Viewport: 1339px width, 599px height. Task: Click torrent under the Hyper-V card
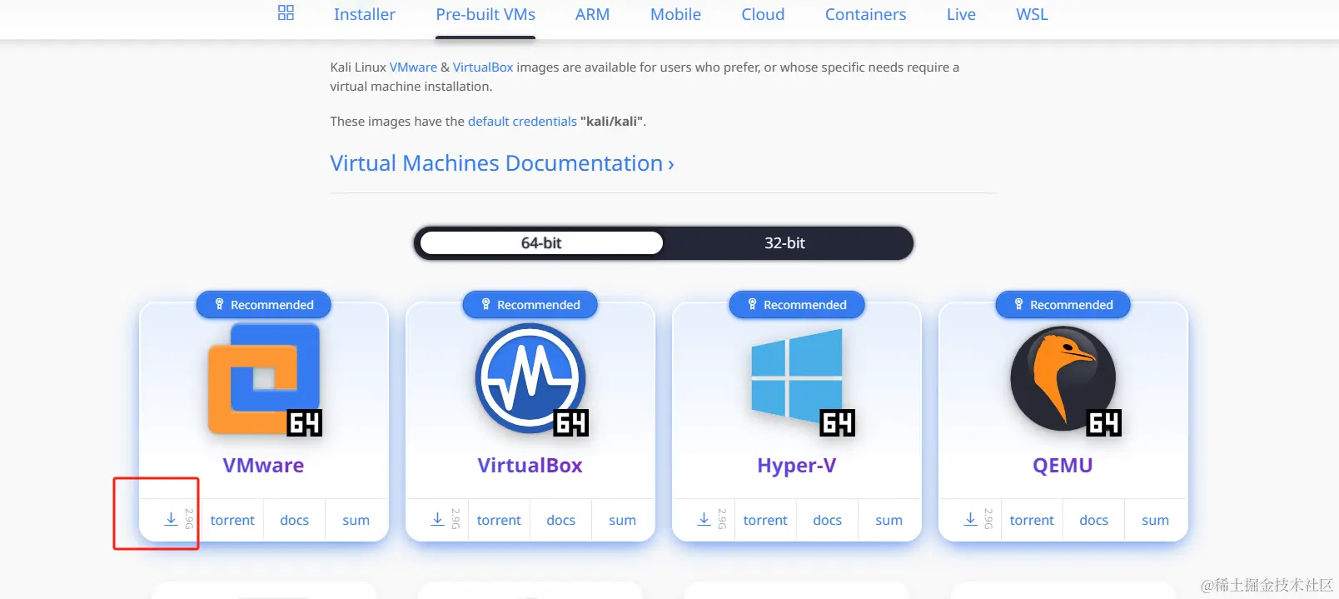pos(765,520)
